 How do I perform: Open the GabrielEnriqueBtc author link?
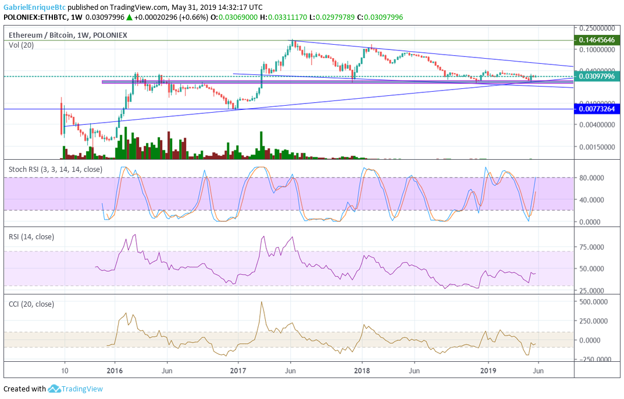click(35, 7)
